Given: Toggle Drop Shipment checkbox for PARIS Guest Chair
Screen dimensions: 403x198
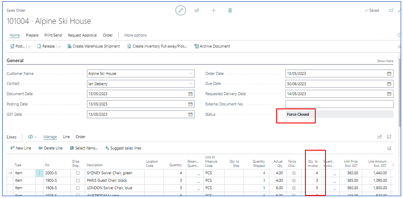Looking at the screenshot, I should pyautogui.click(x=78, y=181).
